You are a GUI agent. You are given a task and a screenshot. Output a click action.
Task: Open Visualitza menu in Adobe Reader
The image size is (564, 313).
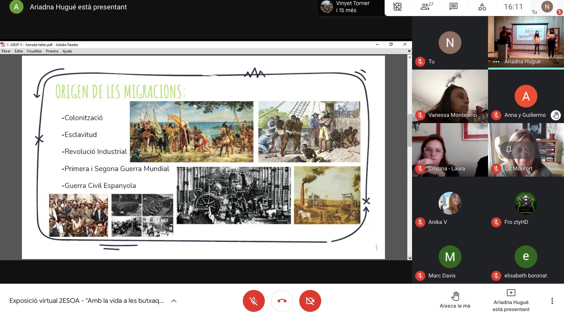point(34,51)
